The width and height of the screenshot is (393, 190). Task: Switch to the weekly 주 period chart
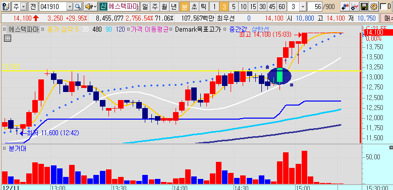tap(155, 7)
